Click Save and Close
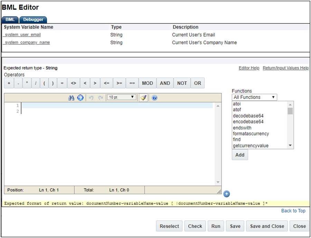 click(267, 226)
